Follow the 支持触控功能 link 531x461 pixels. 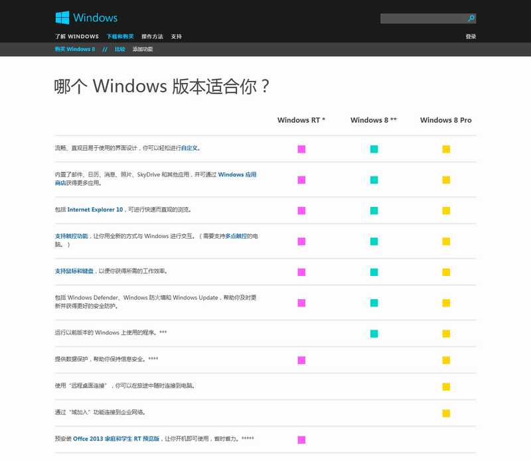72,236
